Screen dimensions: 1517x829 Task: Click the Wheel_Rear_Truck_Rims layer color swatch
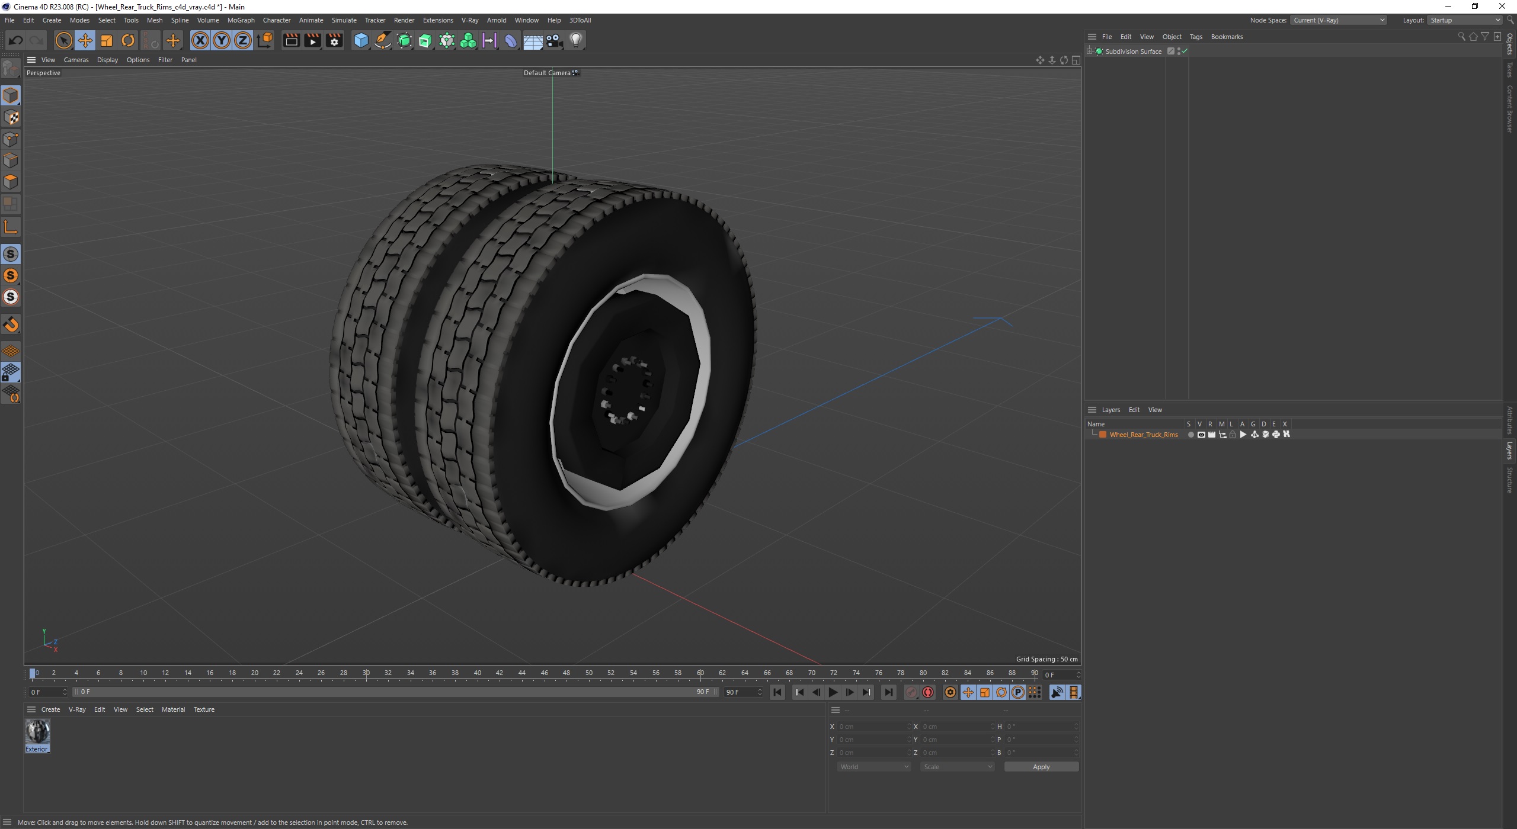(1103, 435)
